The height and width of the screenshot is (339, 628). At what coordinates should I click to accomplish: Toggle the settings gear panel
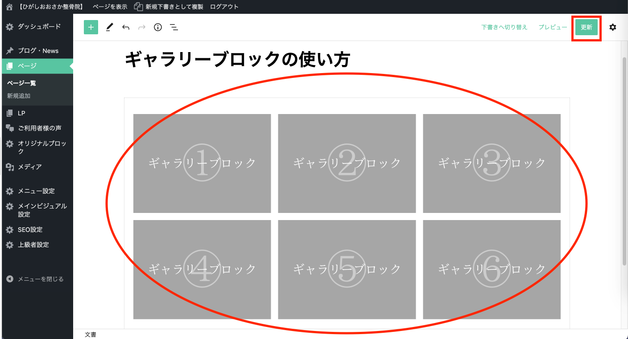(613, 27)
